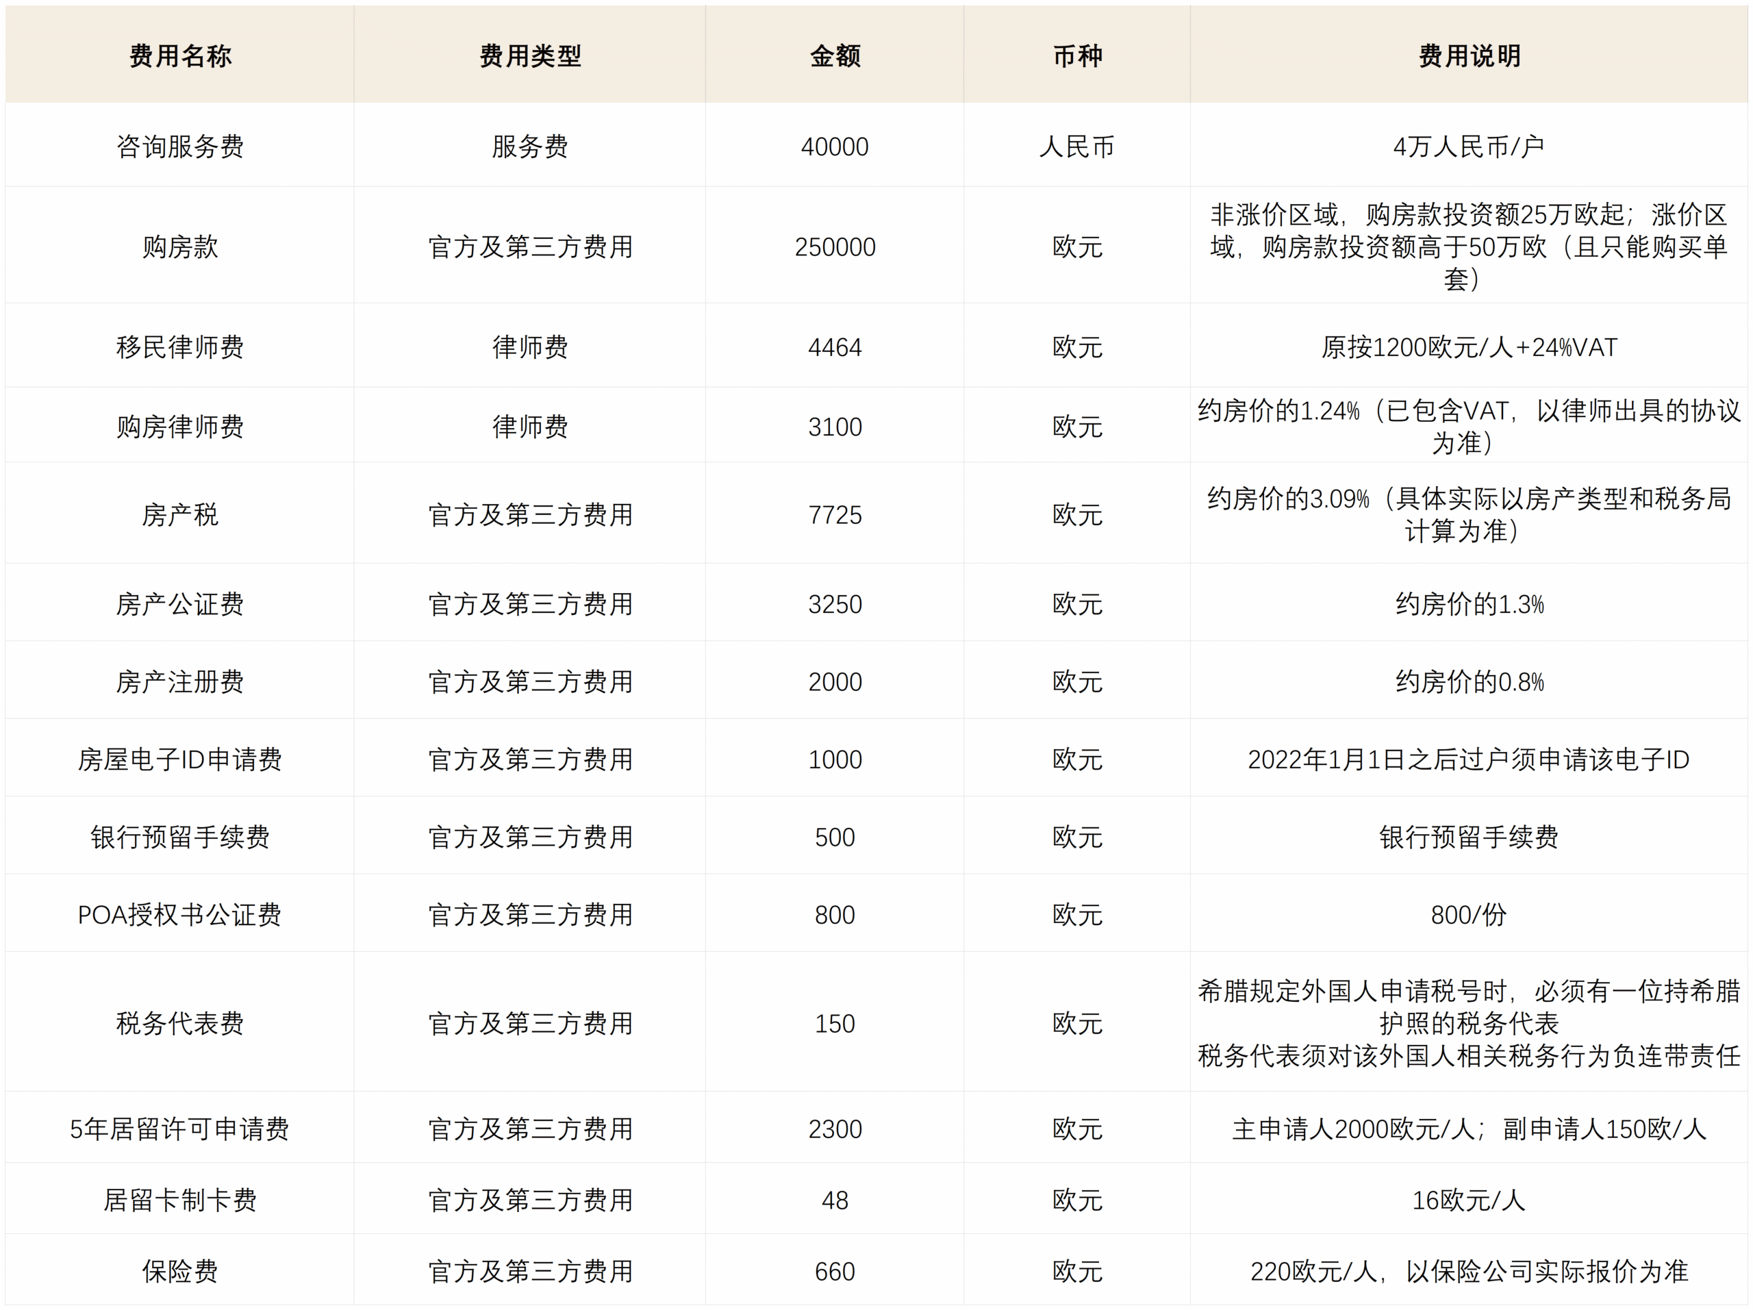The height and width of the screenshot is (1310, 1753).
Task: Select the 房产公证费 cell
Action: point(180,605)
